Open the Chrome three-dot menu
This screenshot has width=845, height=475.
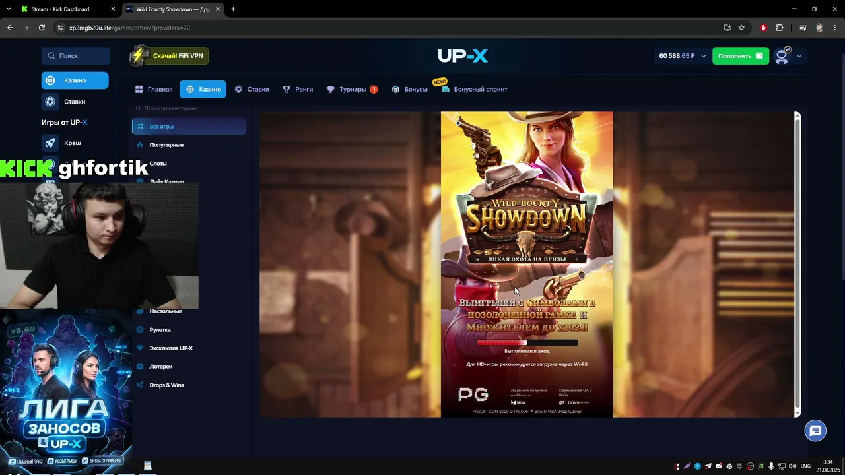pyautogui.click(x=834, y=28)
